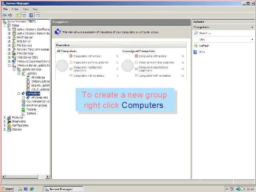Select the Configuration tree item
This screenshot has width=256, height=192.
pos(20,125)
